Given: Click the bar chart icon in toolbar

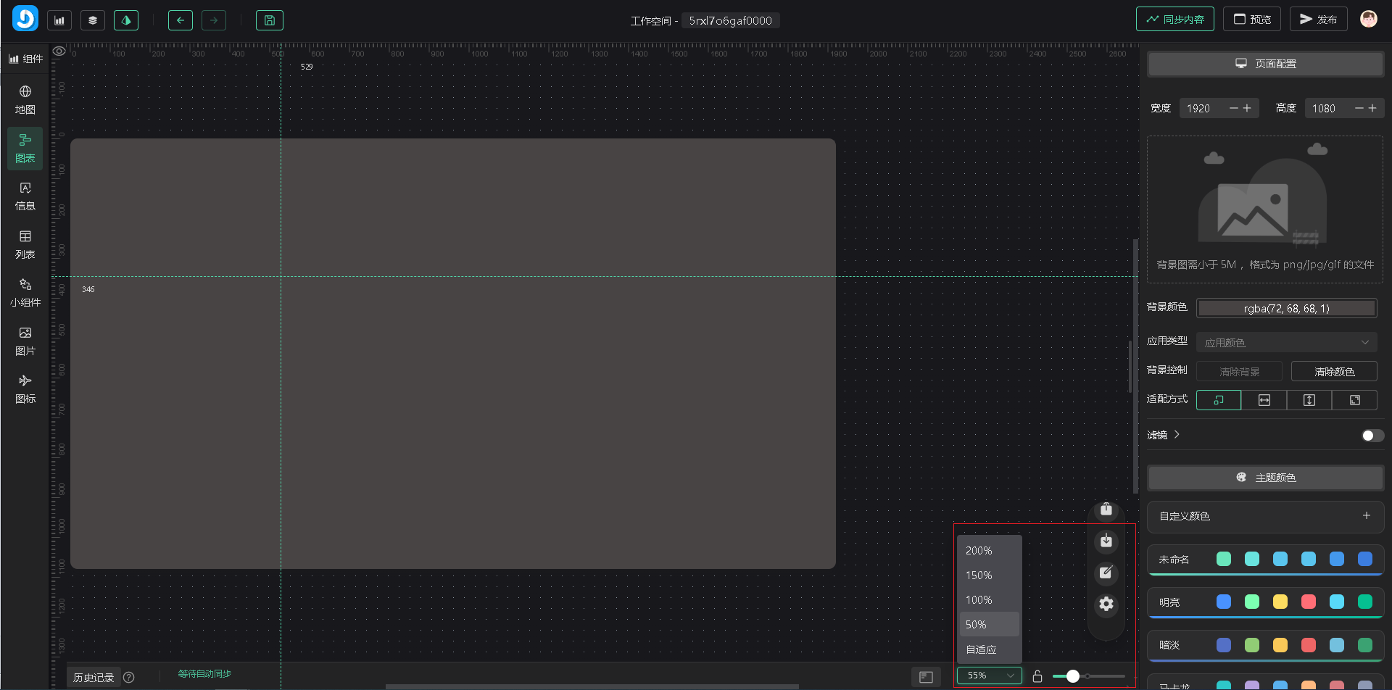Looking at the screenshot, I should (x=59, y=20).
